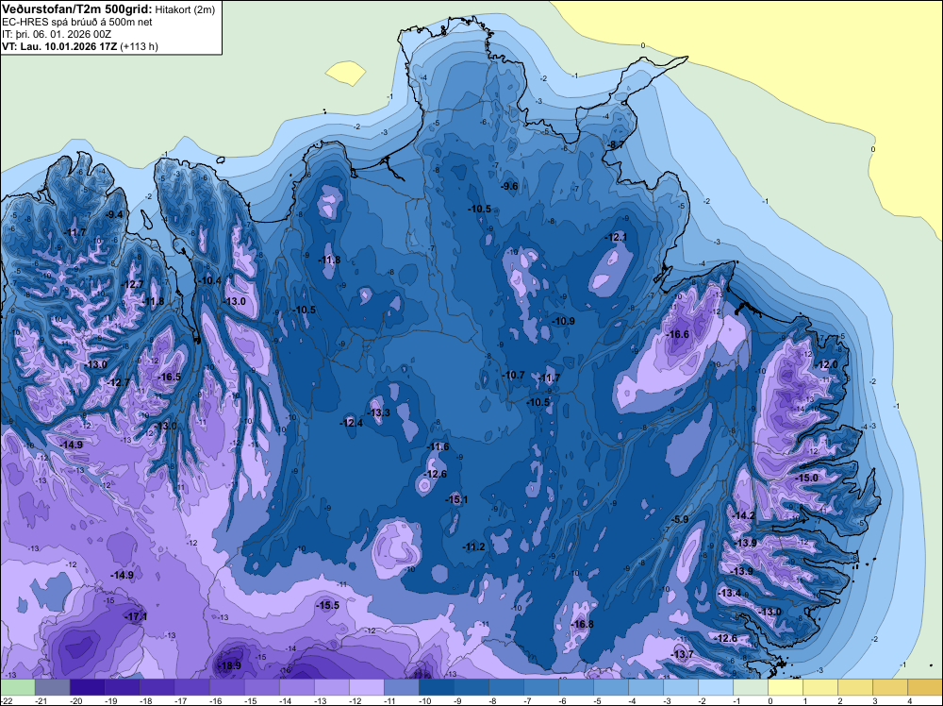Click the -15.5 temperature value
The width and height of the screenshot is (943, 706).
(x=328, y=606)
